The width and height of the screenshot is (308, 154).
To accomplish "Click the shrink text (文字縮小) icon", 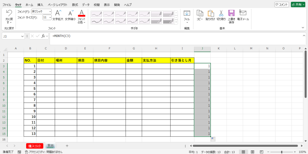I will tap(71, 13).
